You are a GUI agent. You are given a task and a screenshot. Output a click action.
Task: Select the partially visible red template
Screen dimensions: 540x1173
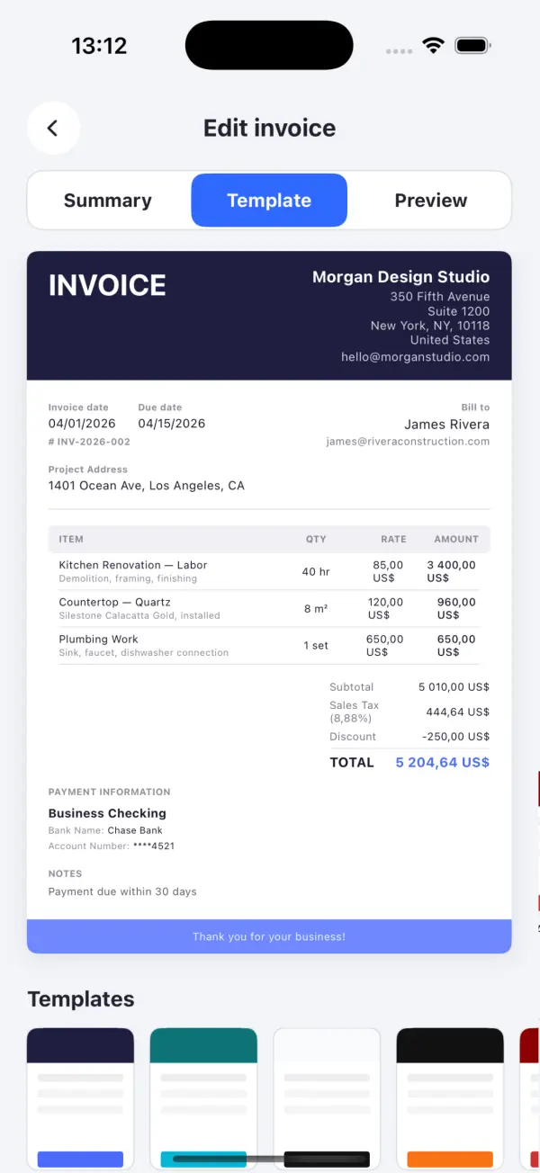point(530,1097)
